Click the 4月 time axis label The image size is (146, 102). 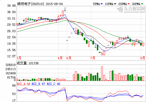[60, 58]
